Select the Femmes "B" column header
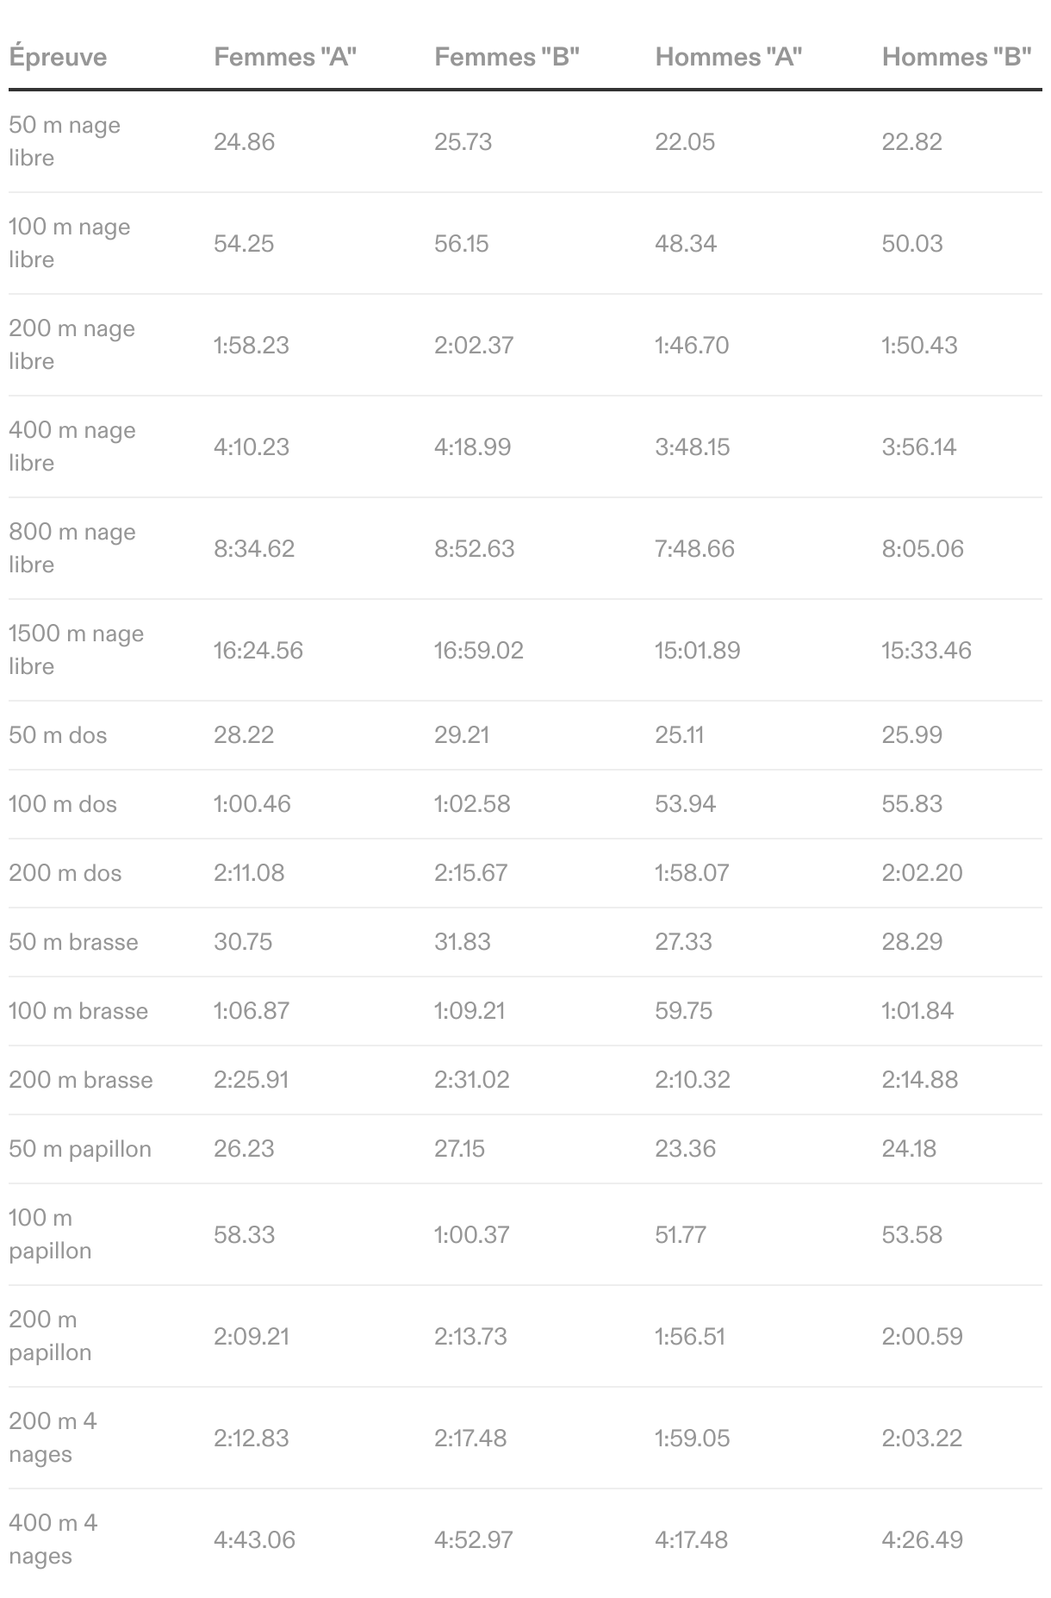 pyautogui.click(x=507, y=57)
